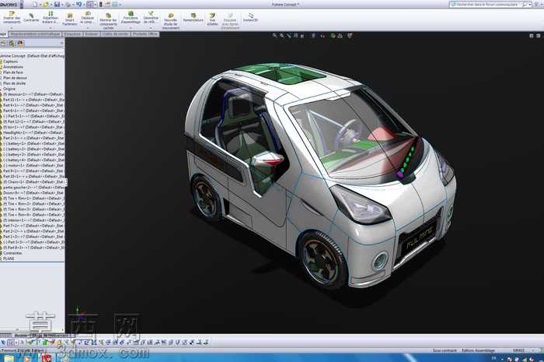Select Chasis<1> component in tree
This screenshot has height=362, width=544.
(x=33, y=181)
